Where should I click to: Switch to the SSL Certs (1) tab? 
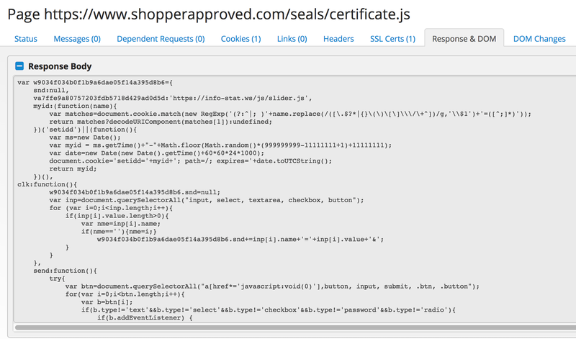click(x=392, y=39)
